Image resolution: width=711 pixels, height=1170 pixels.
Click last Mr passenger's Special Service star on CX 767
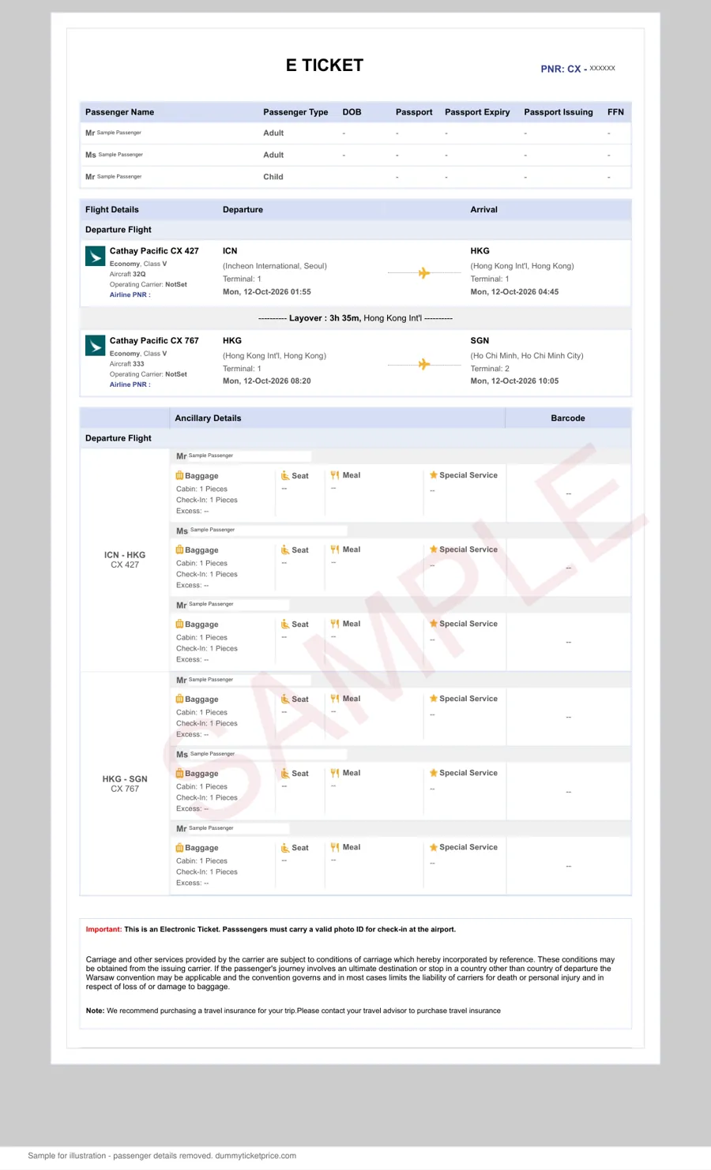click(x=434, y=847)
